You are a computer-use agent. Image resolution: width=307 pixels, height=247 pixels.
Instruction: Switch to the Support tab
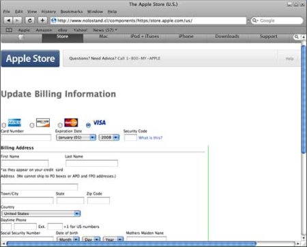click(268, 37)
